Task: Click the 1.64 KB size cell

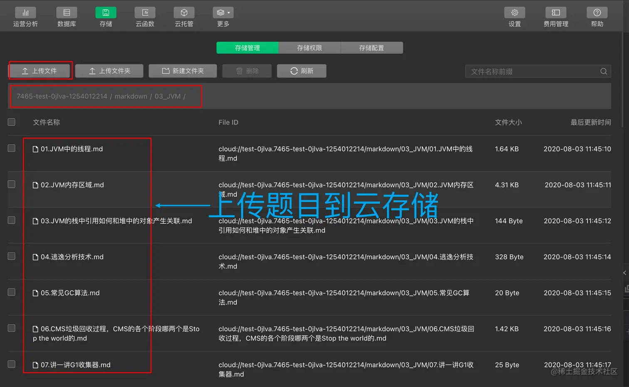Action: [507, 149]
